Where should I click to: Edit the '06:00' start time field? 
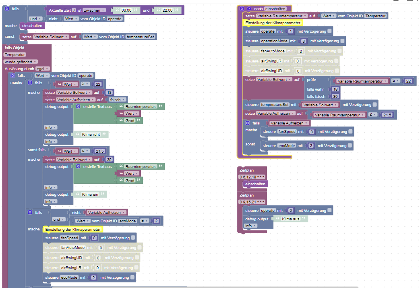126,10
